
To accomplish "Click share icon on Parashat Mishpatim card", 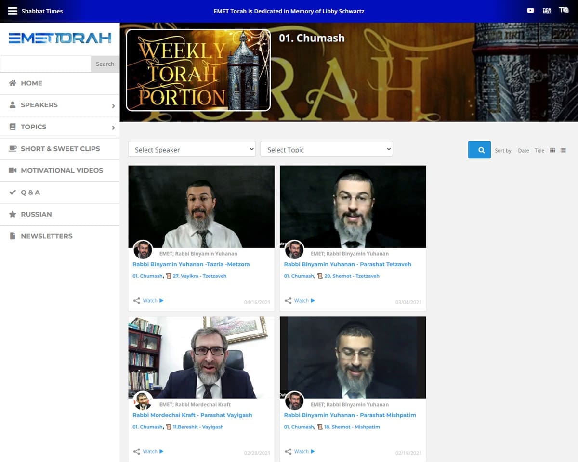I will click(288, 452).
